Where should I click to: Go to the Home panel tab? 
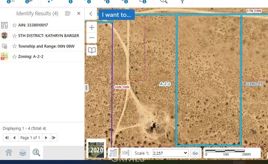pyautogui.click(x=8, y=153)
